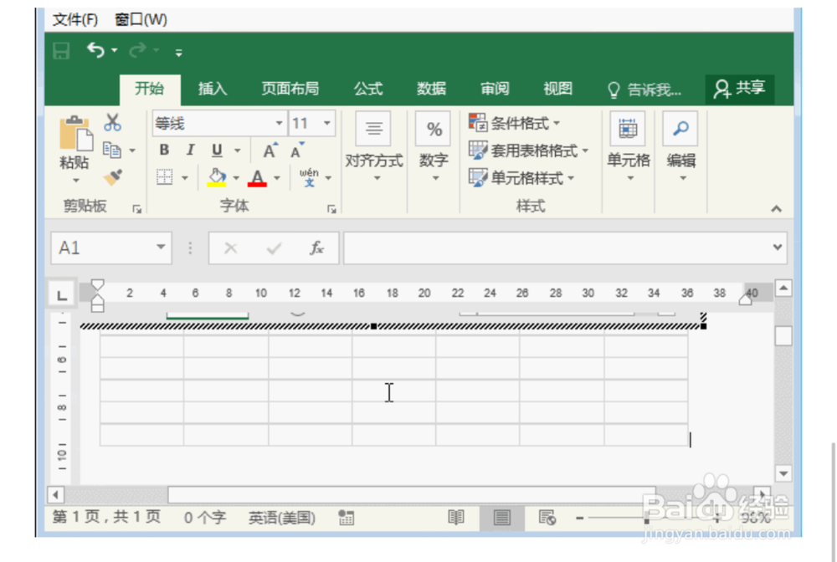Image resolution: width=837 pixels, height=562 pixels.
Task: Apply yellow fill color bucket
Action: [x=217, y=177]
